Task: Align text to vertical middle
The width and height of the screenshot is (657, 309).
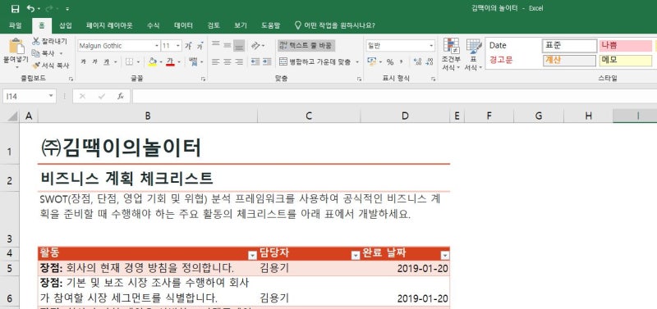Action: (x=227, y=45)
